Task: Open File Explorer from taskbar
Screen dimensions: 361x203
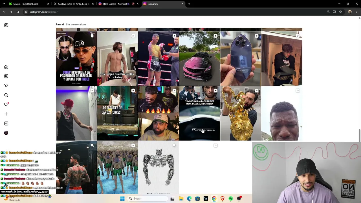Action: point(181,198)
